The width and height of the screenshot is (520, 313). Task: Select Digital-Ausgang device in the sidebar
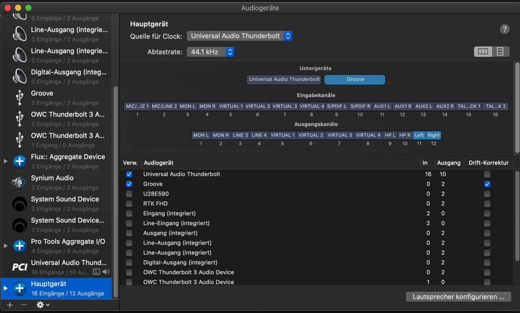pos(56,77)
